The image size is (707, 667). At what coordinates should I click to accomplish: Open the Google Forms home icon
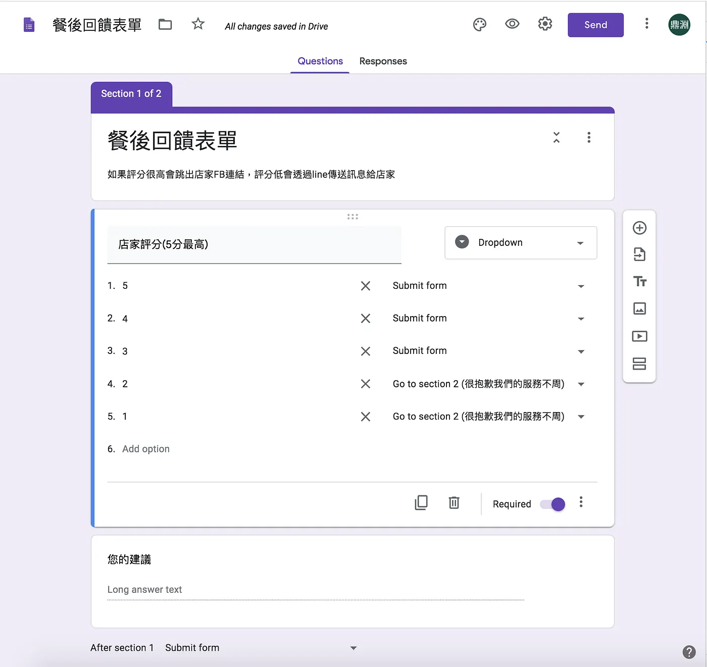pyautogui.click(x=29, y=25)
